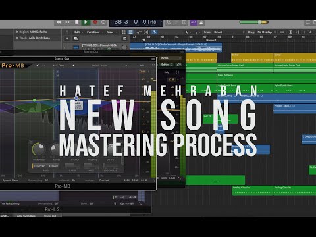This screenshot has height=237, width=316.
Task: Toggle the highlighted list view button beside grid icon
Action: pos(131,32)
